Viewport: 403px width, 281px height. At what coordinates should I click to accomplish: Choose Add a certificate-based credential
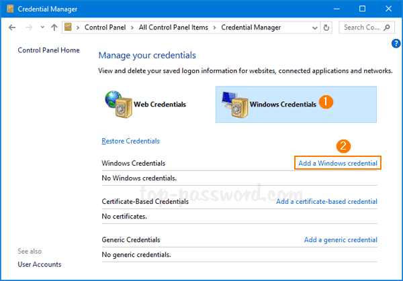point(326,201)
